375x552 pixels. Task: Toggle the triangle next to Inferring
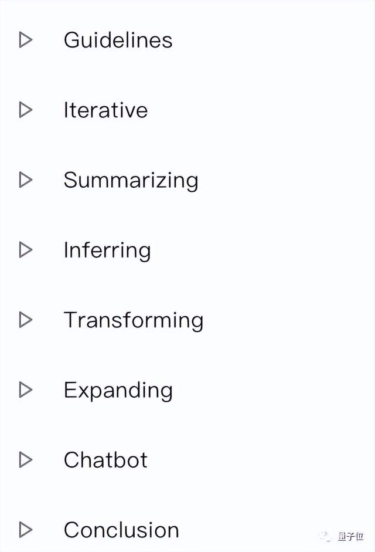click(x=25, y=250)
